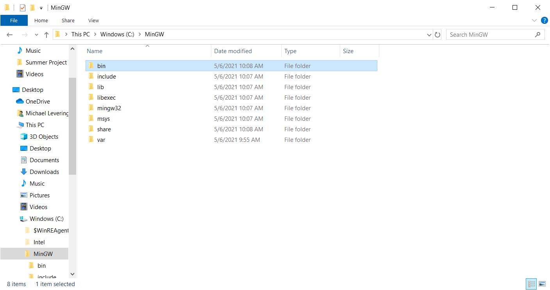
Task: Click the Music item at the top of sidebar
Action: pyautogui.click(x=33, y=51)
